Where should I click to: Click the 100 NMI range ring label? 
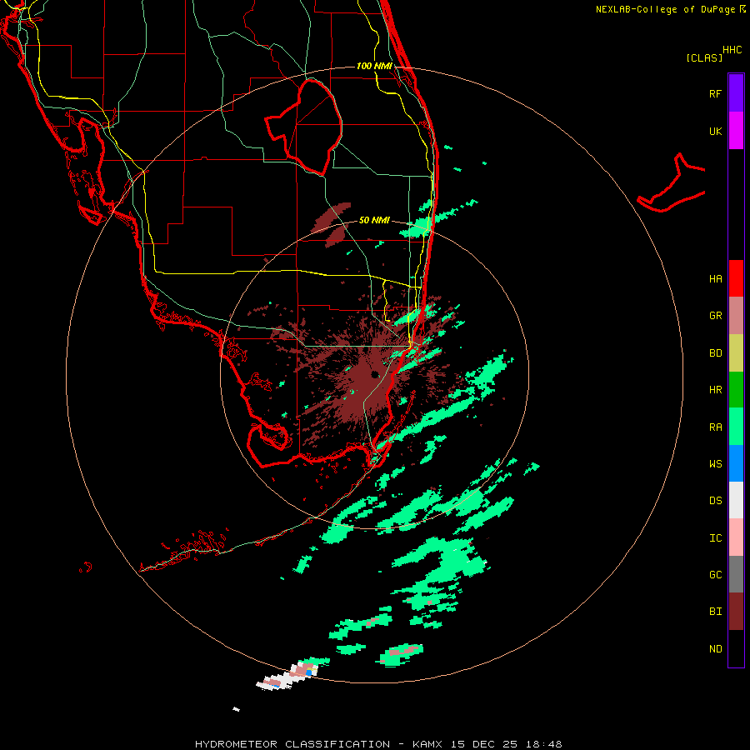tap(374, 66)
